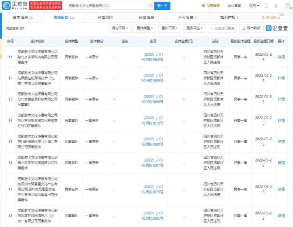The width and height of the screenshot is (293, 227).
Task: Open case number 川0192民初3905号
Action: point(153,57)
